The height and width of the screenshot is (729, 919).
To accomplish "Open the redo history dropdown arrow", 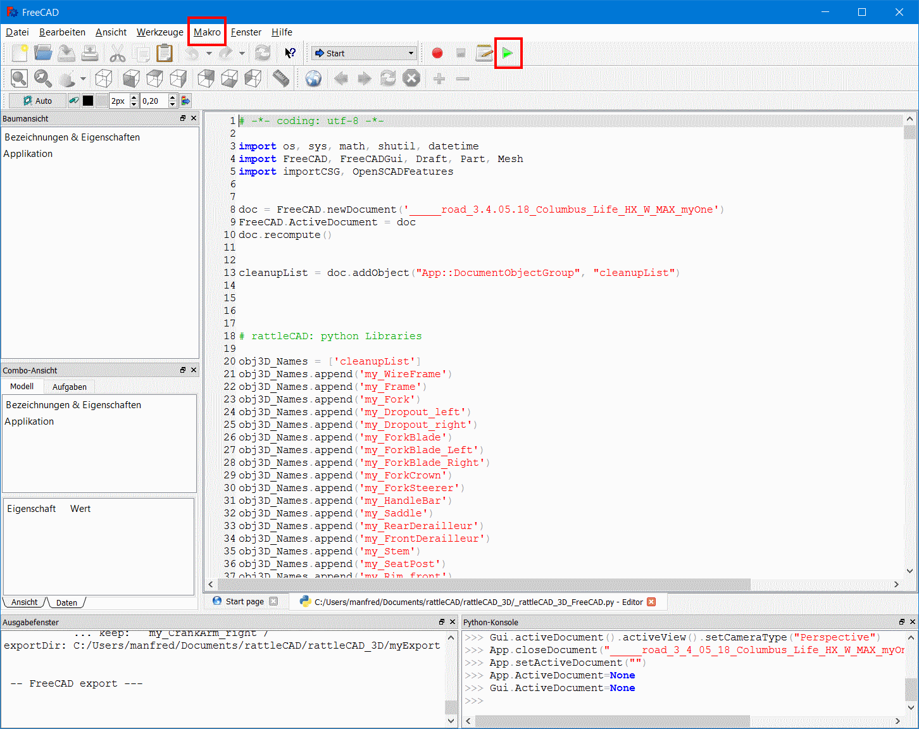I will pyautogui.click(x=242, y=53).
